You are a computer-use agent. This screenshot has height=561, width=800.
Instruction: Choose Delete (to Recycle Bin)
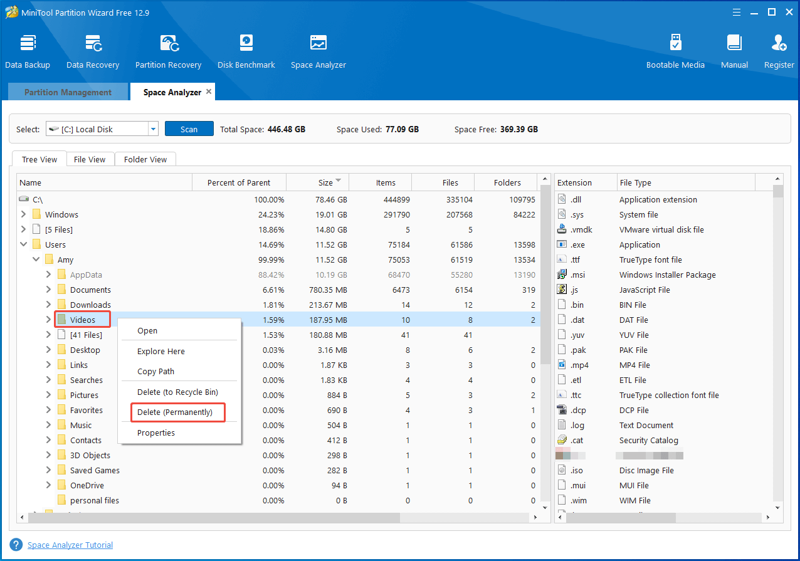click(180, 392)
